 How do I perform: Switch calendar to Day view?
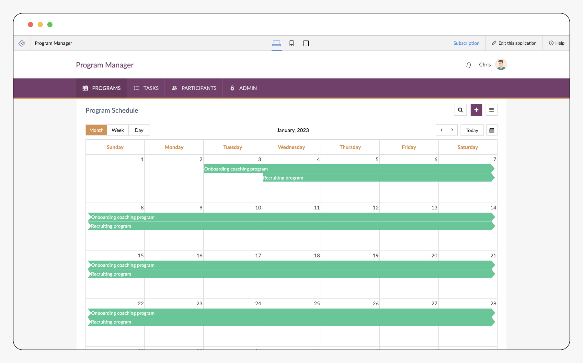139,130
